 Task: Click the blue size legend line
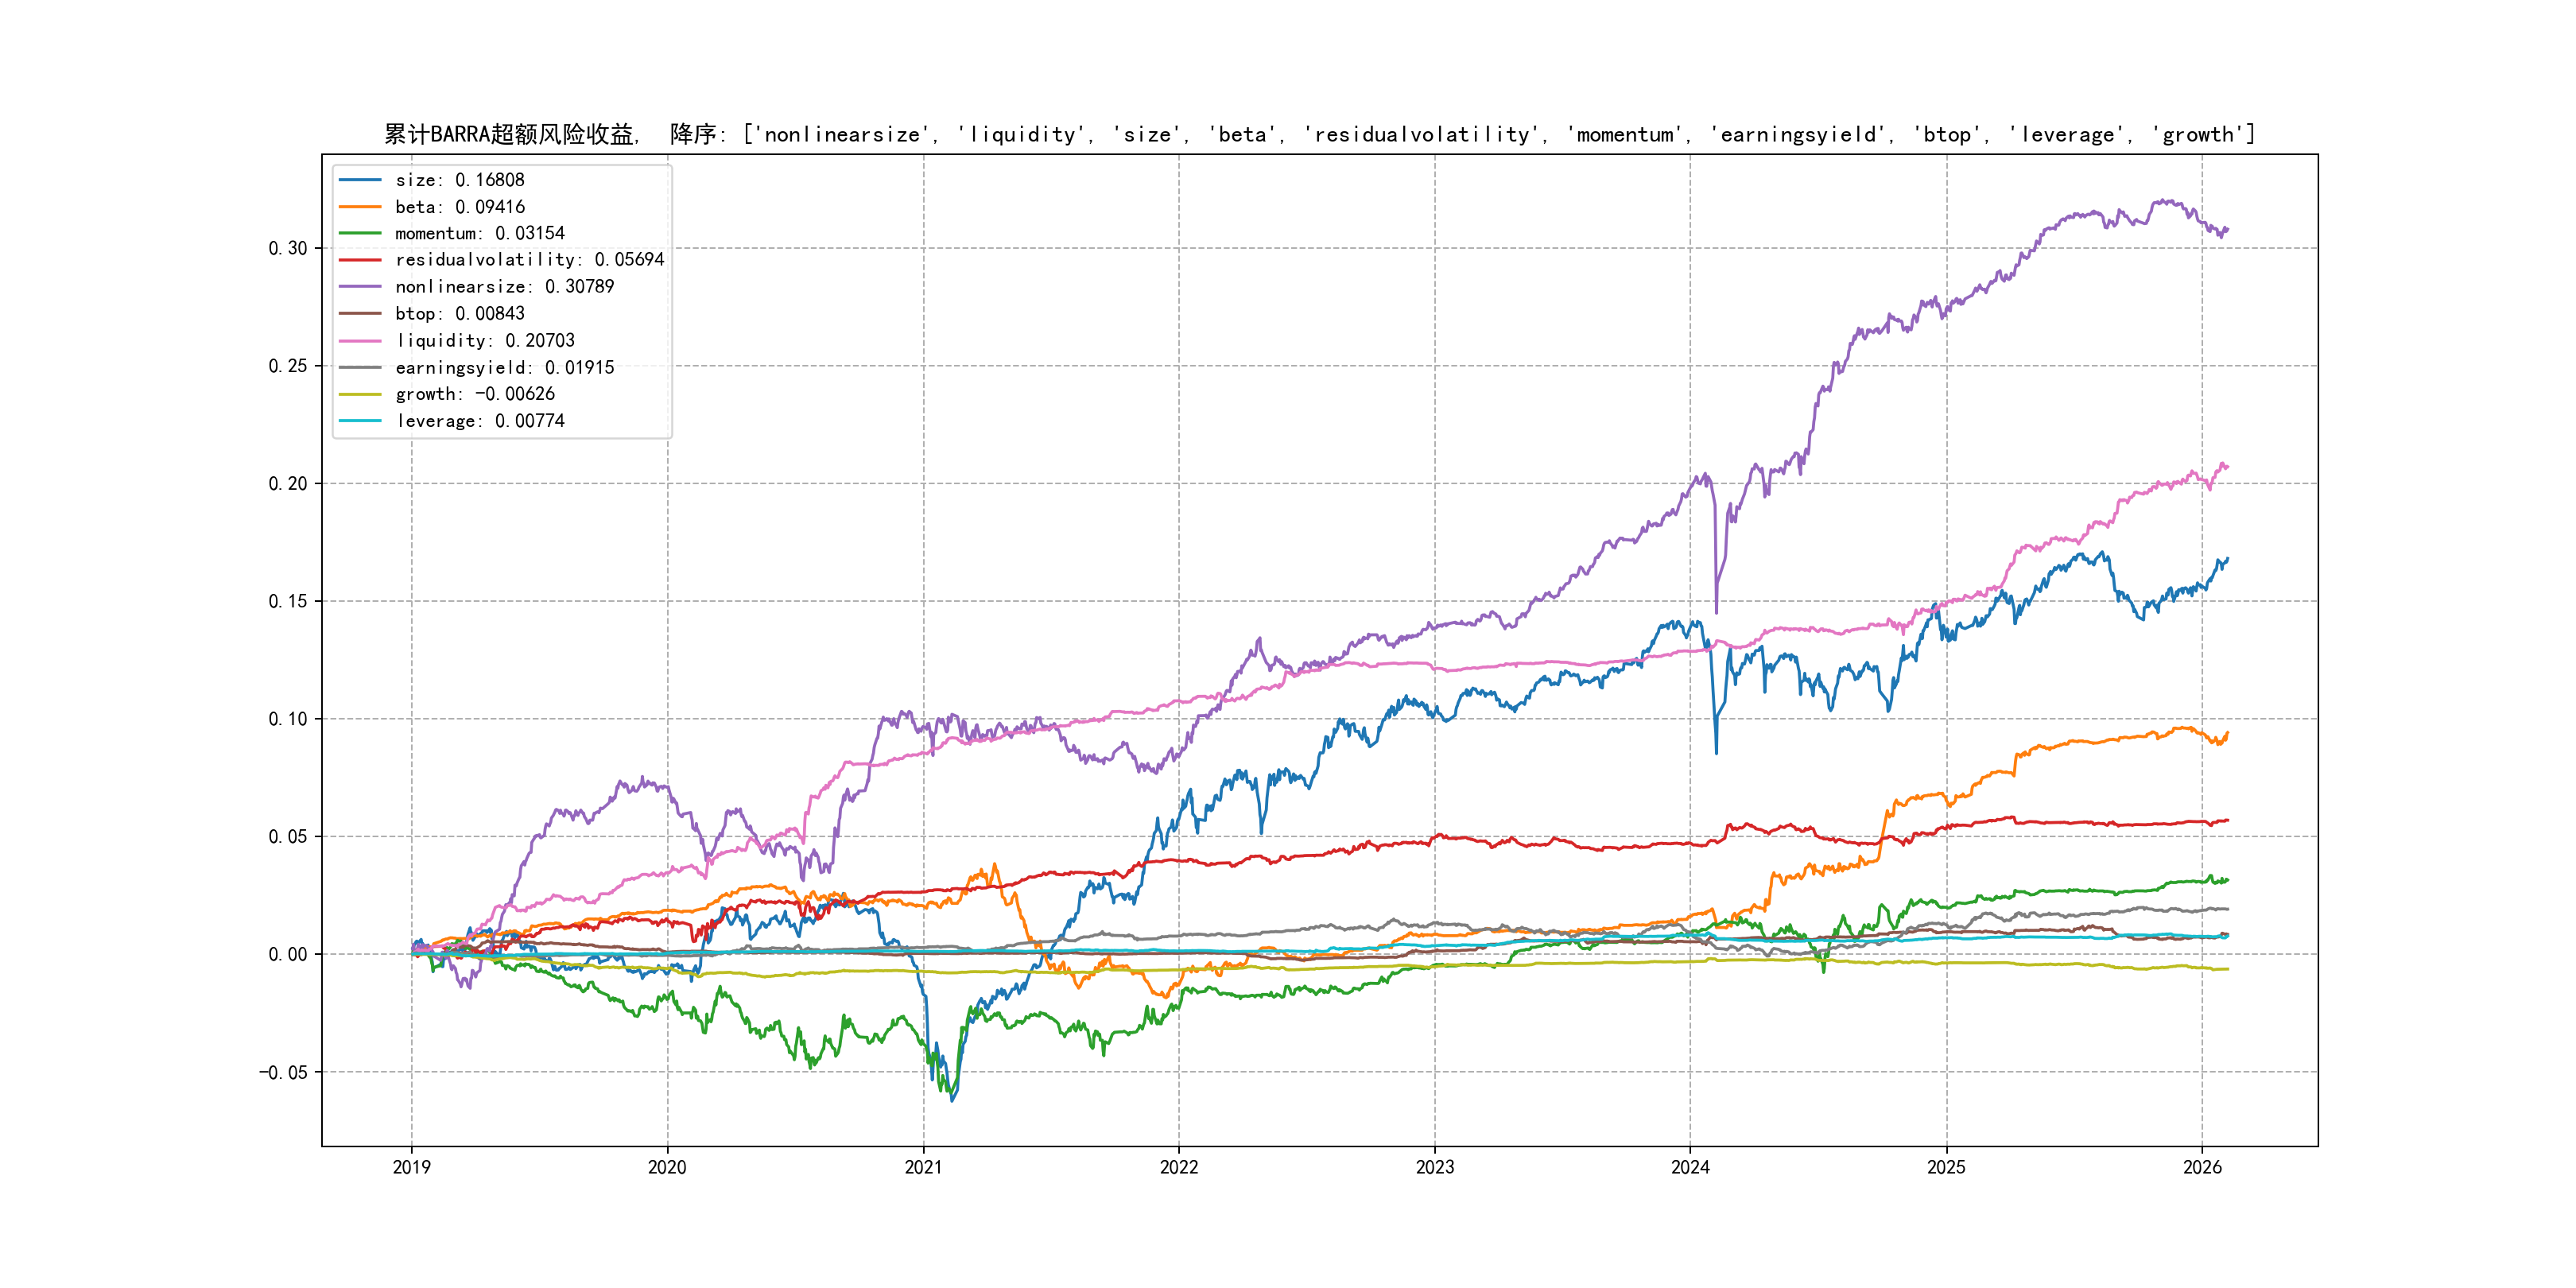coord(360,180)
